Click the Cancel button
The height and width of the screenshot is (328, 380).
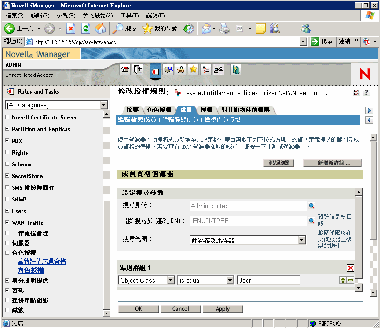(x=181, y=309)
